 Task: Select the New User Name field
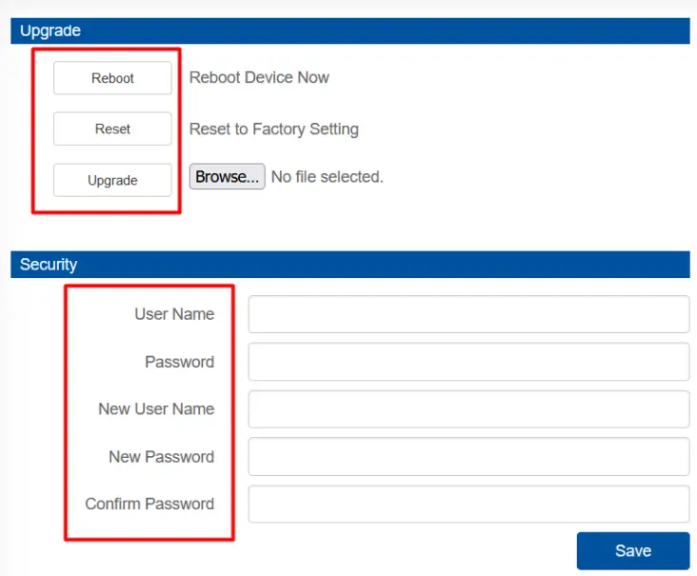pos(468,409)
